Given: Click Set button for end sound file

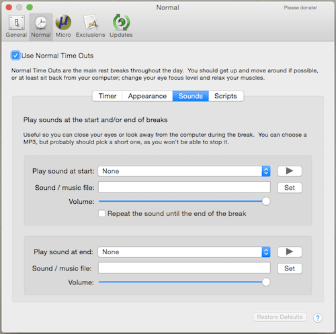Looking at the screenshot, I should click(x=290, y=268).
